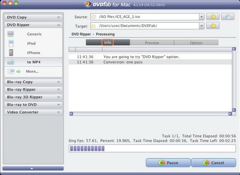Click the log's scroll-down arrow
Screen dimensions: 240x175
point(234,110)
